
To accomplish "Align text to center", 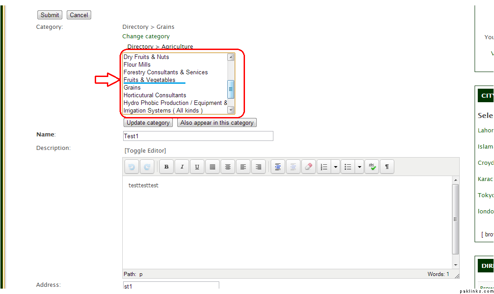I will coord(228,167).
